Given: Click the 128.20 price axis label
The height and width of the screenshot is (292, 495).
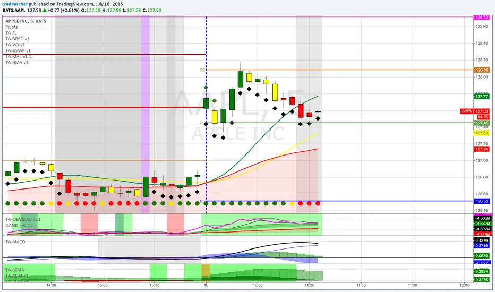Looking at the screenshot, I should click(x=482, y=60).
